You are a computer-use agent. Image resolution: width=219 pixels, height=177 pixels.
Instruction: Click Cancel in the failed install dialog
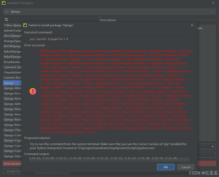pyautogui.click(x=186, y=167)
